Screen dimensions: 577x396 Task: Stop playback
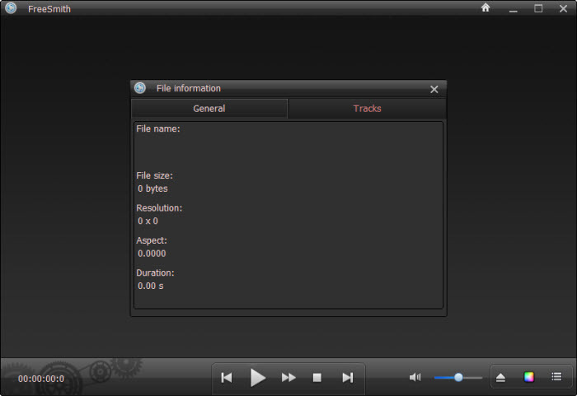[x=317, y=378]
